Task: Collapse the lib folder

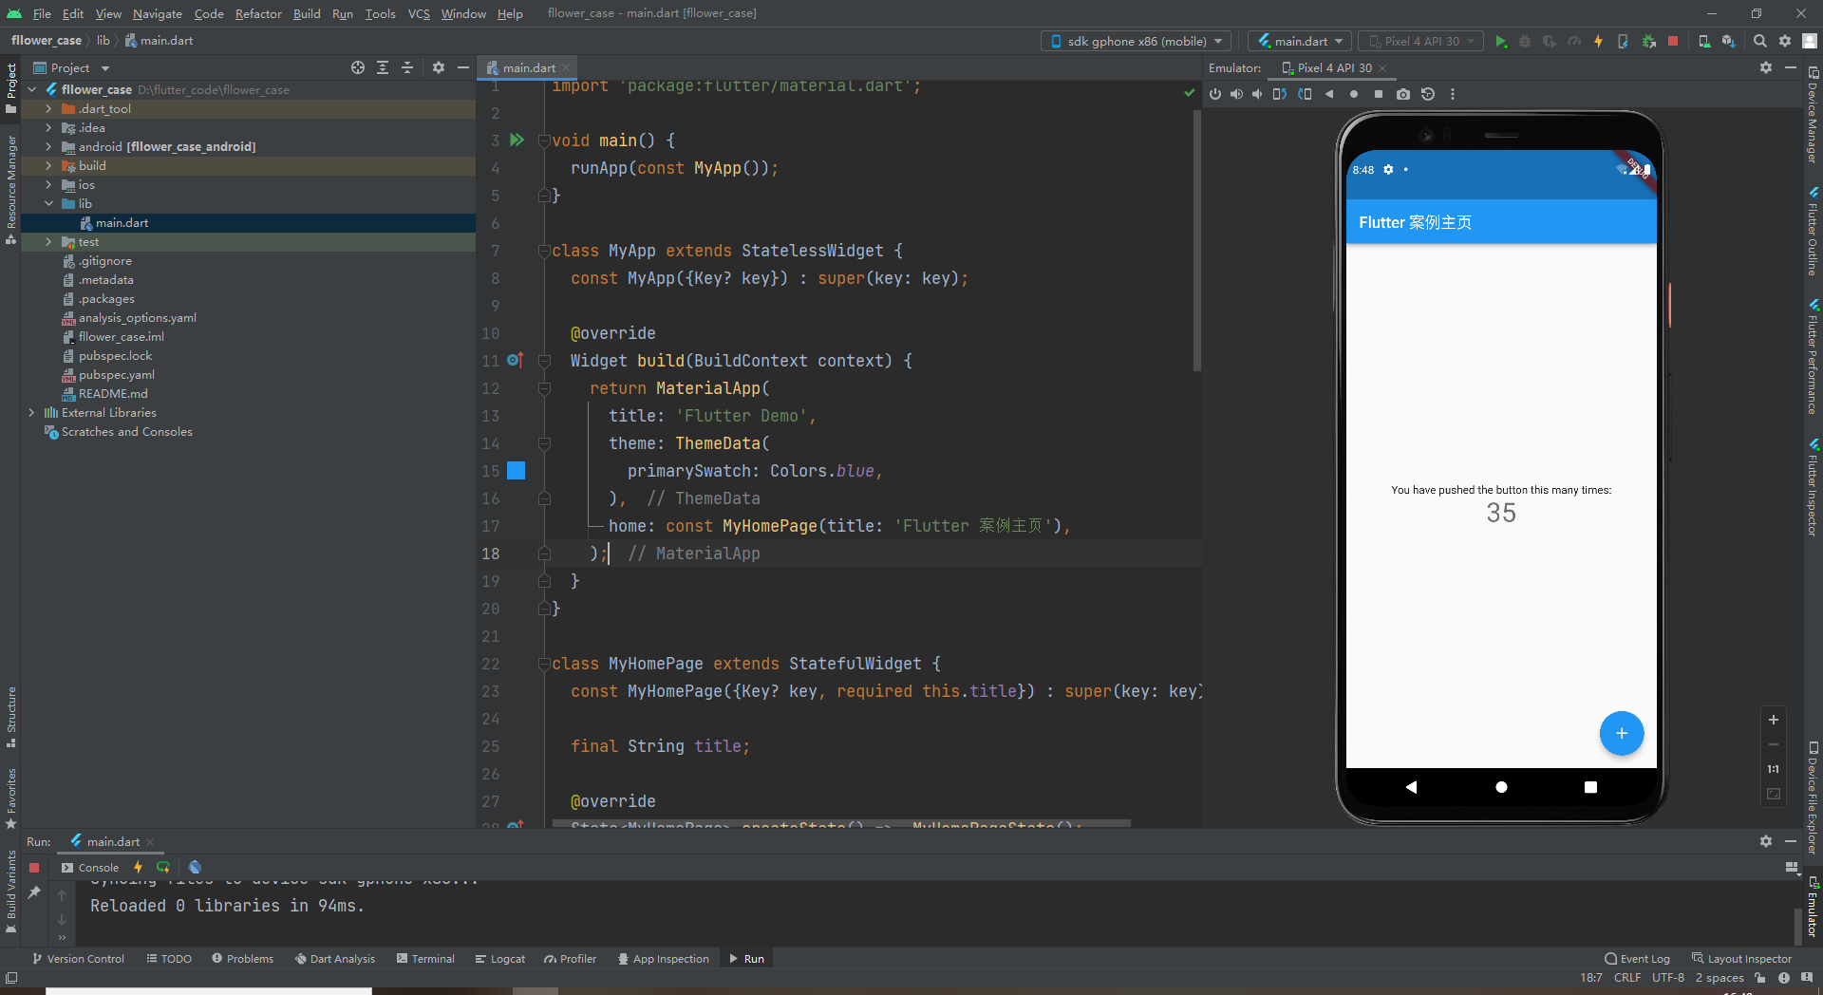Action: pos(48,204)
